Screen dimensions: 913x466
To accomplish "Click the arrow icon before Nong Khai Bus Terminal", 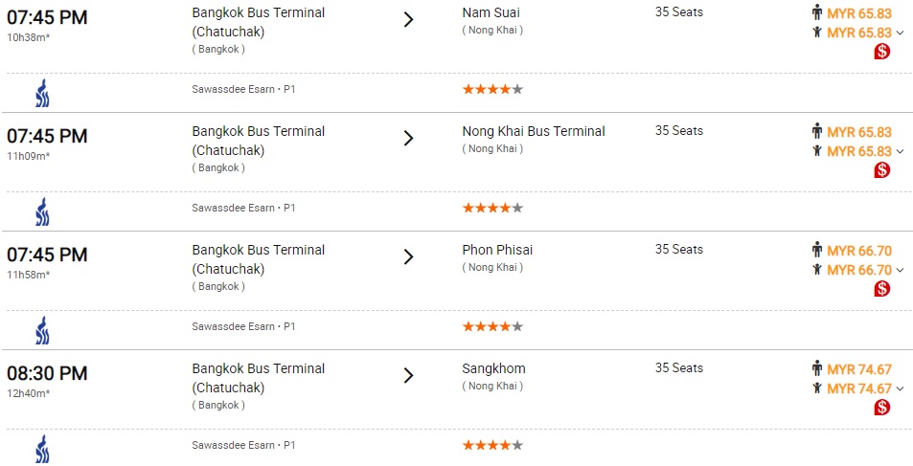I will pyautogui.click(x=408, y=138).
